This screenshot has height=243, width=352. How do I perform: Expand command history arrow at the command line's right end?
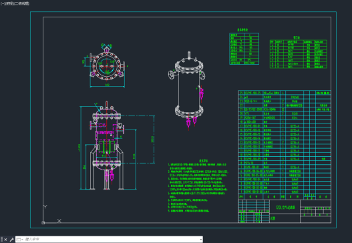click(x=200, y=240)
